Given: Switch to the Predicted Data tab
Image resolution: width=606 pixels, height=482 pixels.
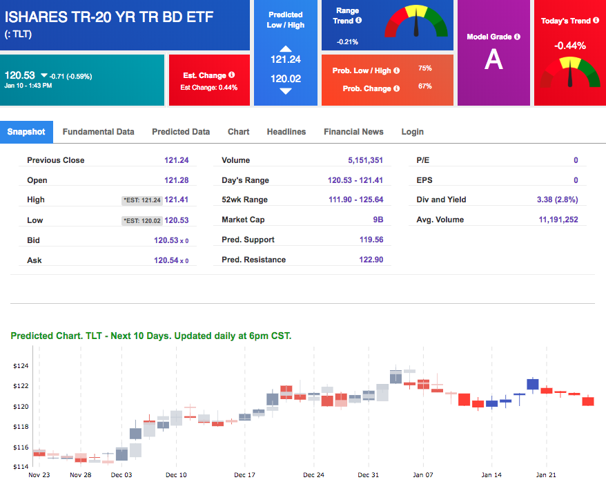Looking at the screenshot, I should tap(181, 132).
